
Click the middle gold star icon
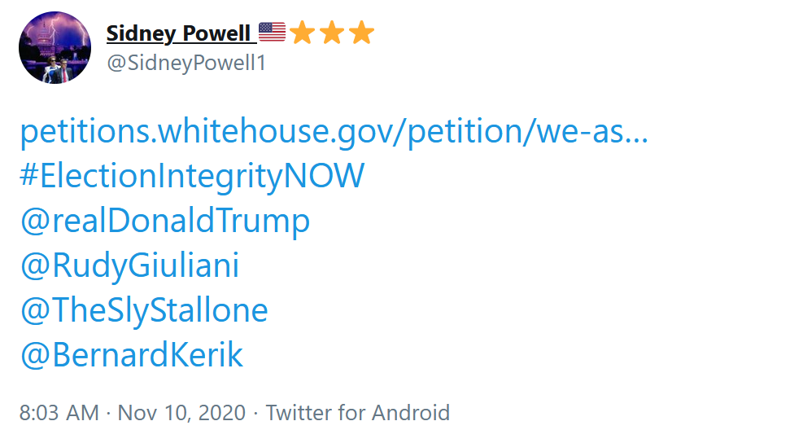pos(333,33)
